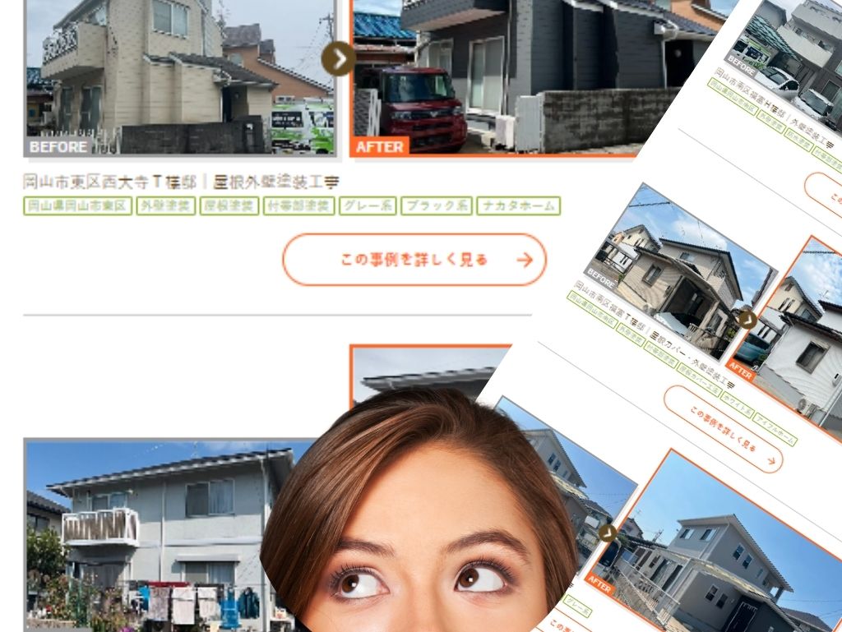
Task: Click the chevron arrow on the tilted 福富T様邸 photos
Action: coord(747,320)
